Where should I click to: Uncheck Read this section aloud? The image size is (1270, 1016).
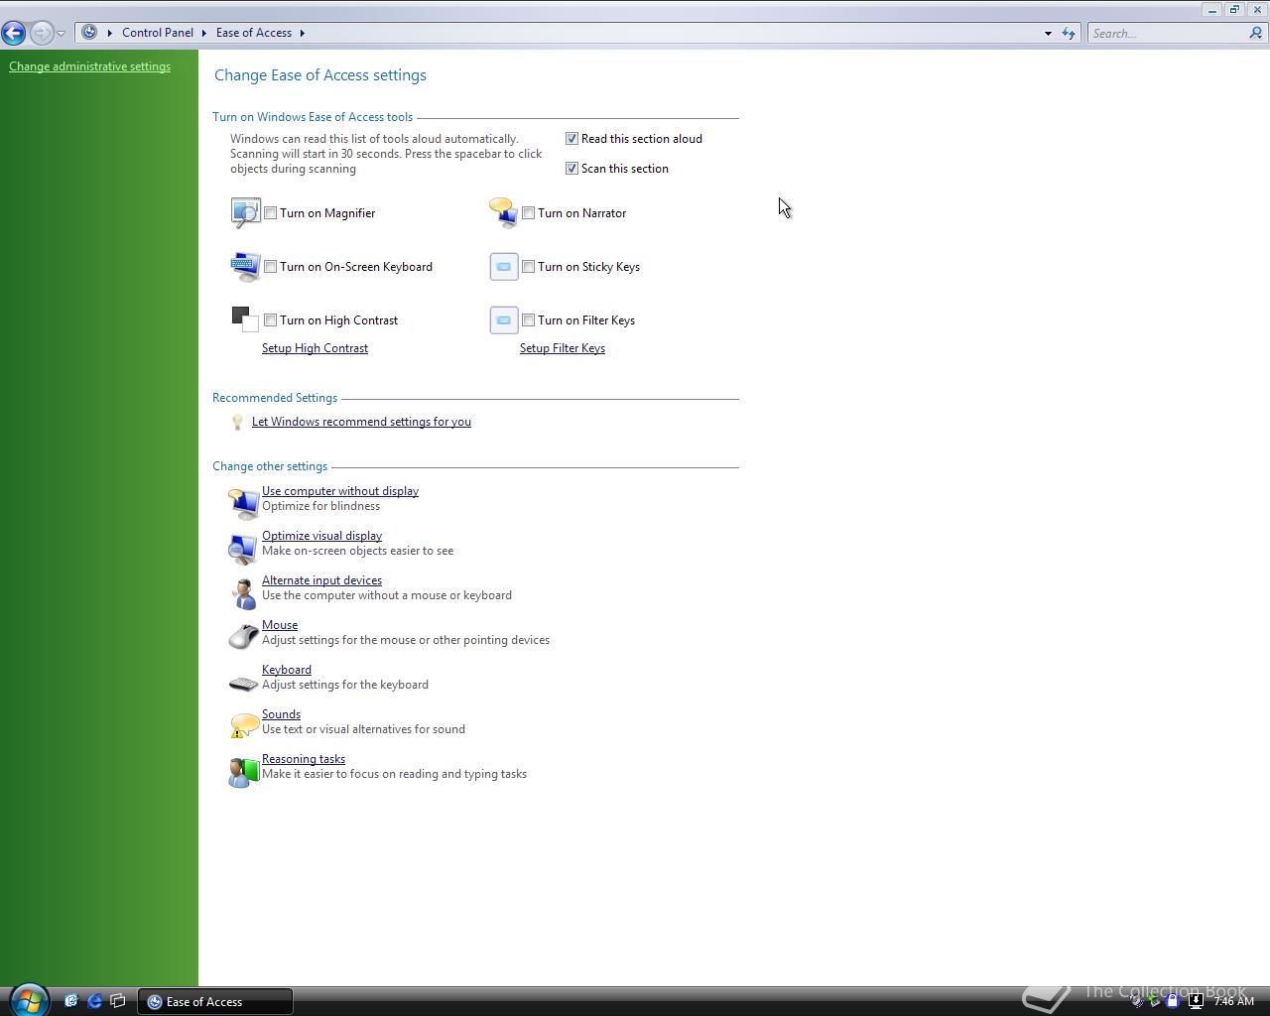point(571,139)
